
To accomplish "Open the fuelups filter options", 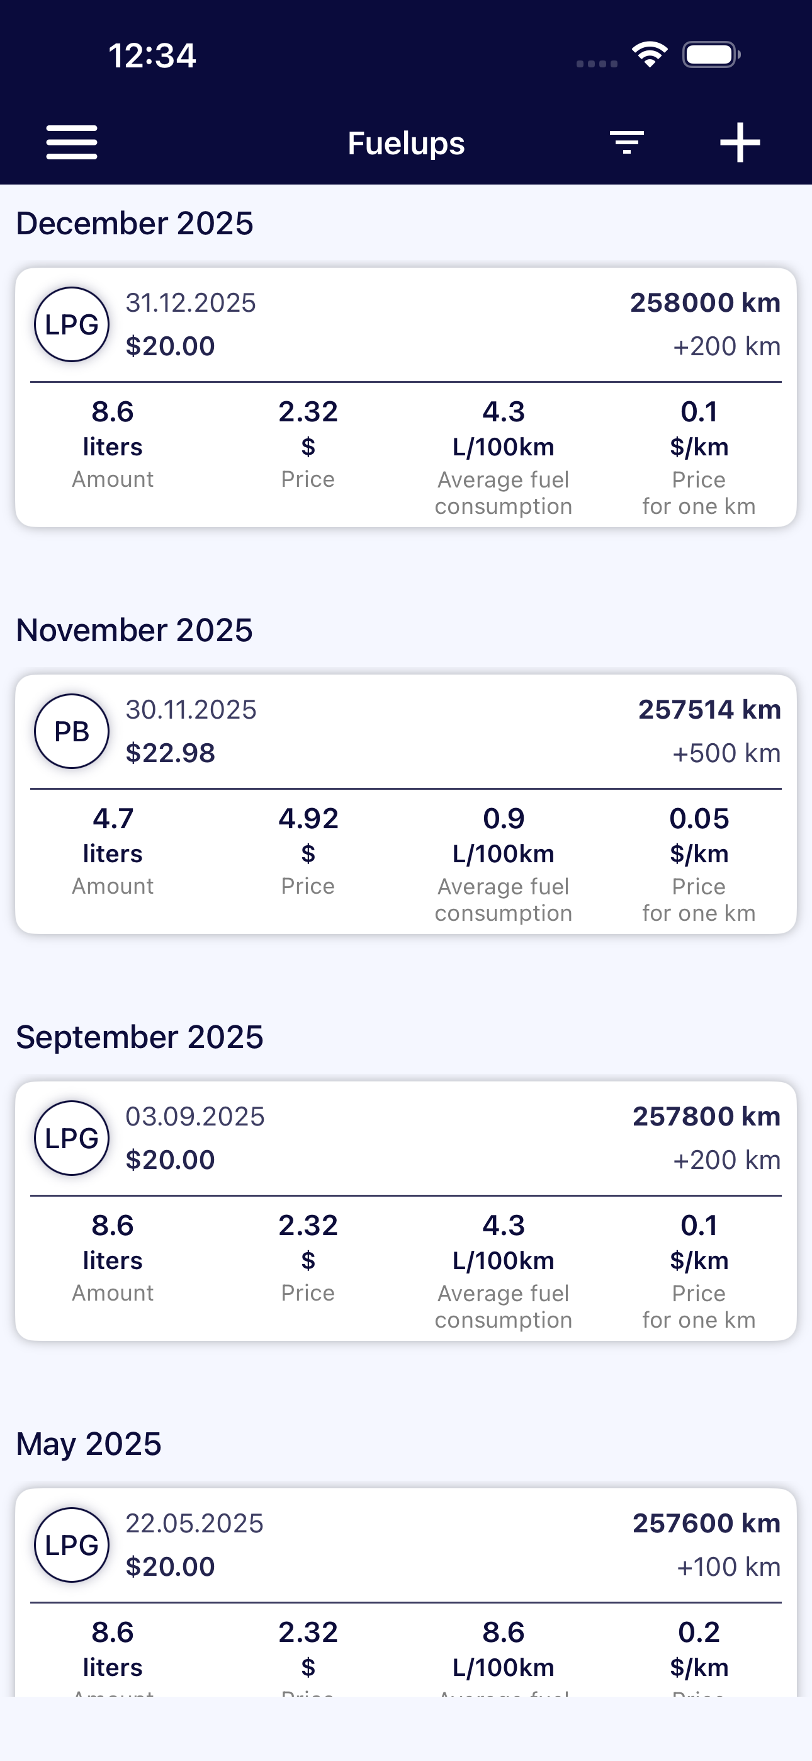I will [x=626, y=142].
